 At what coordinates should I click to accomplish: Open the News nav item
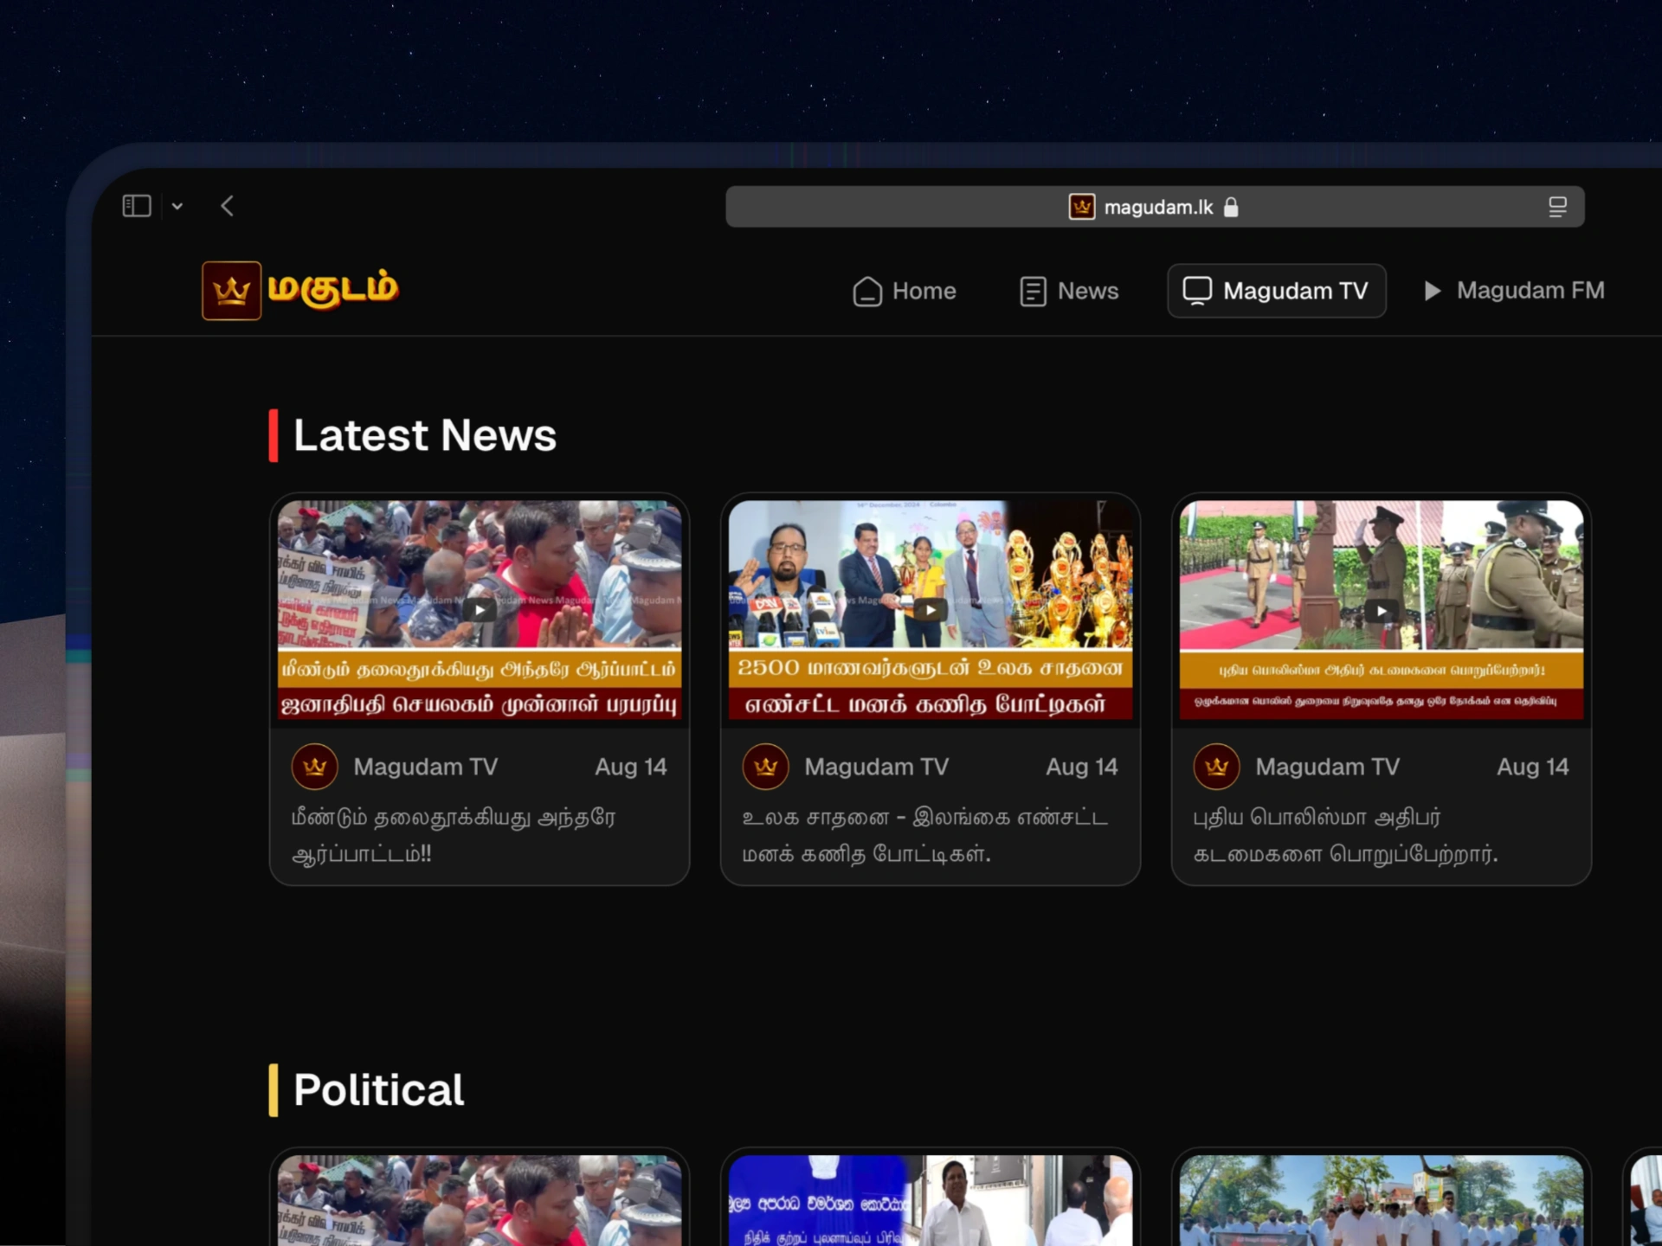(x=1070, y=291)
